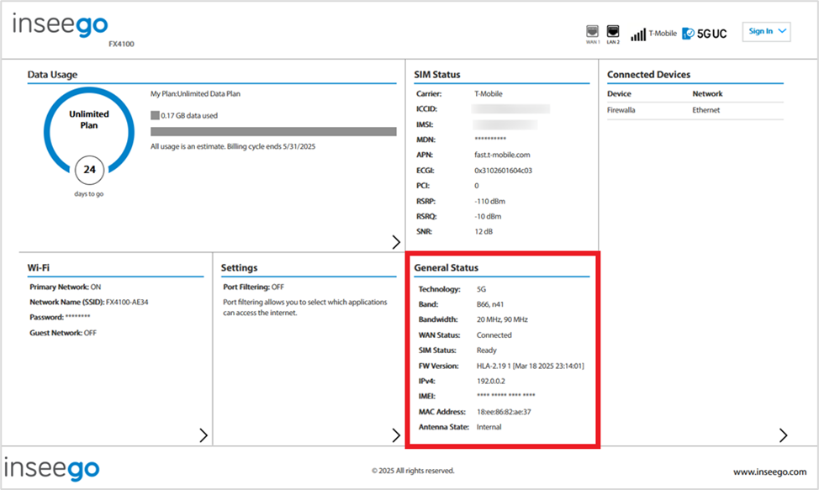Click the Ethernet network value

click(x=706, y=110)
